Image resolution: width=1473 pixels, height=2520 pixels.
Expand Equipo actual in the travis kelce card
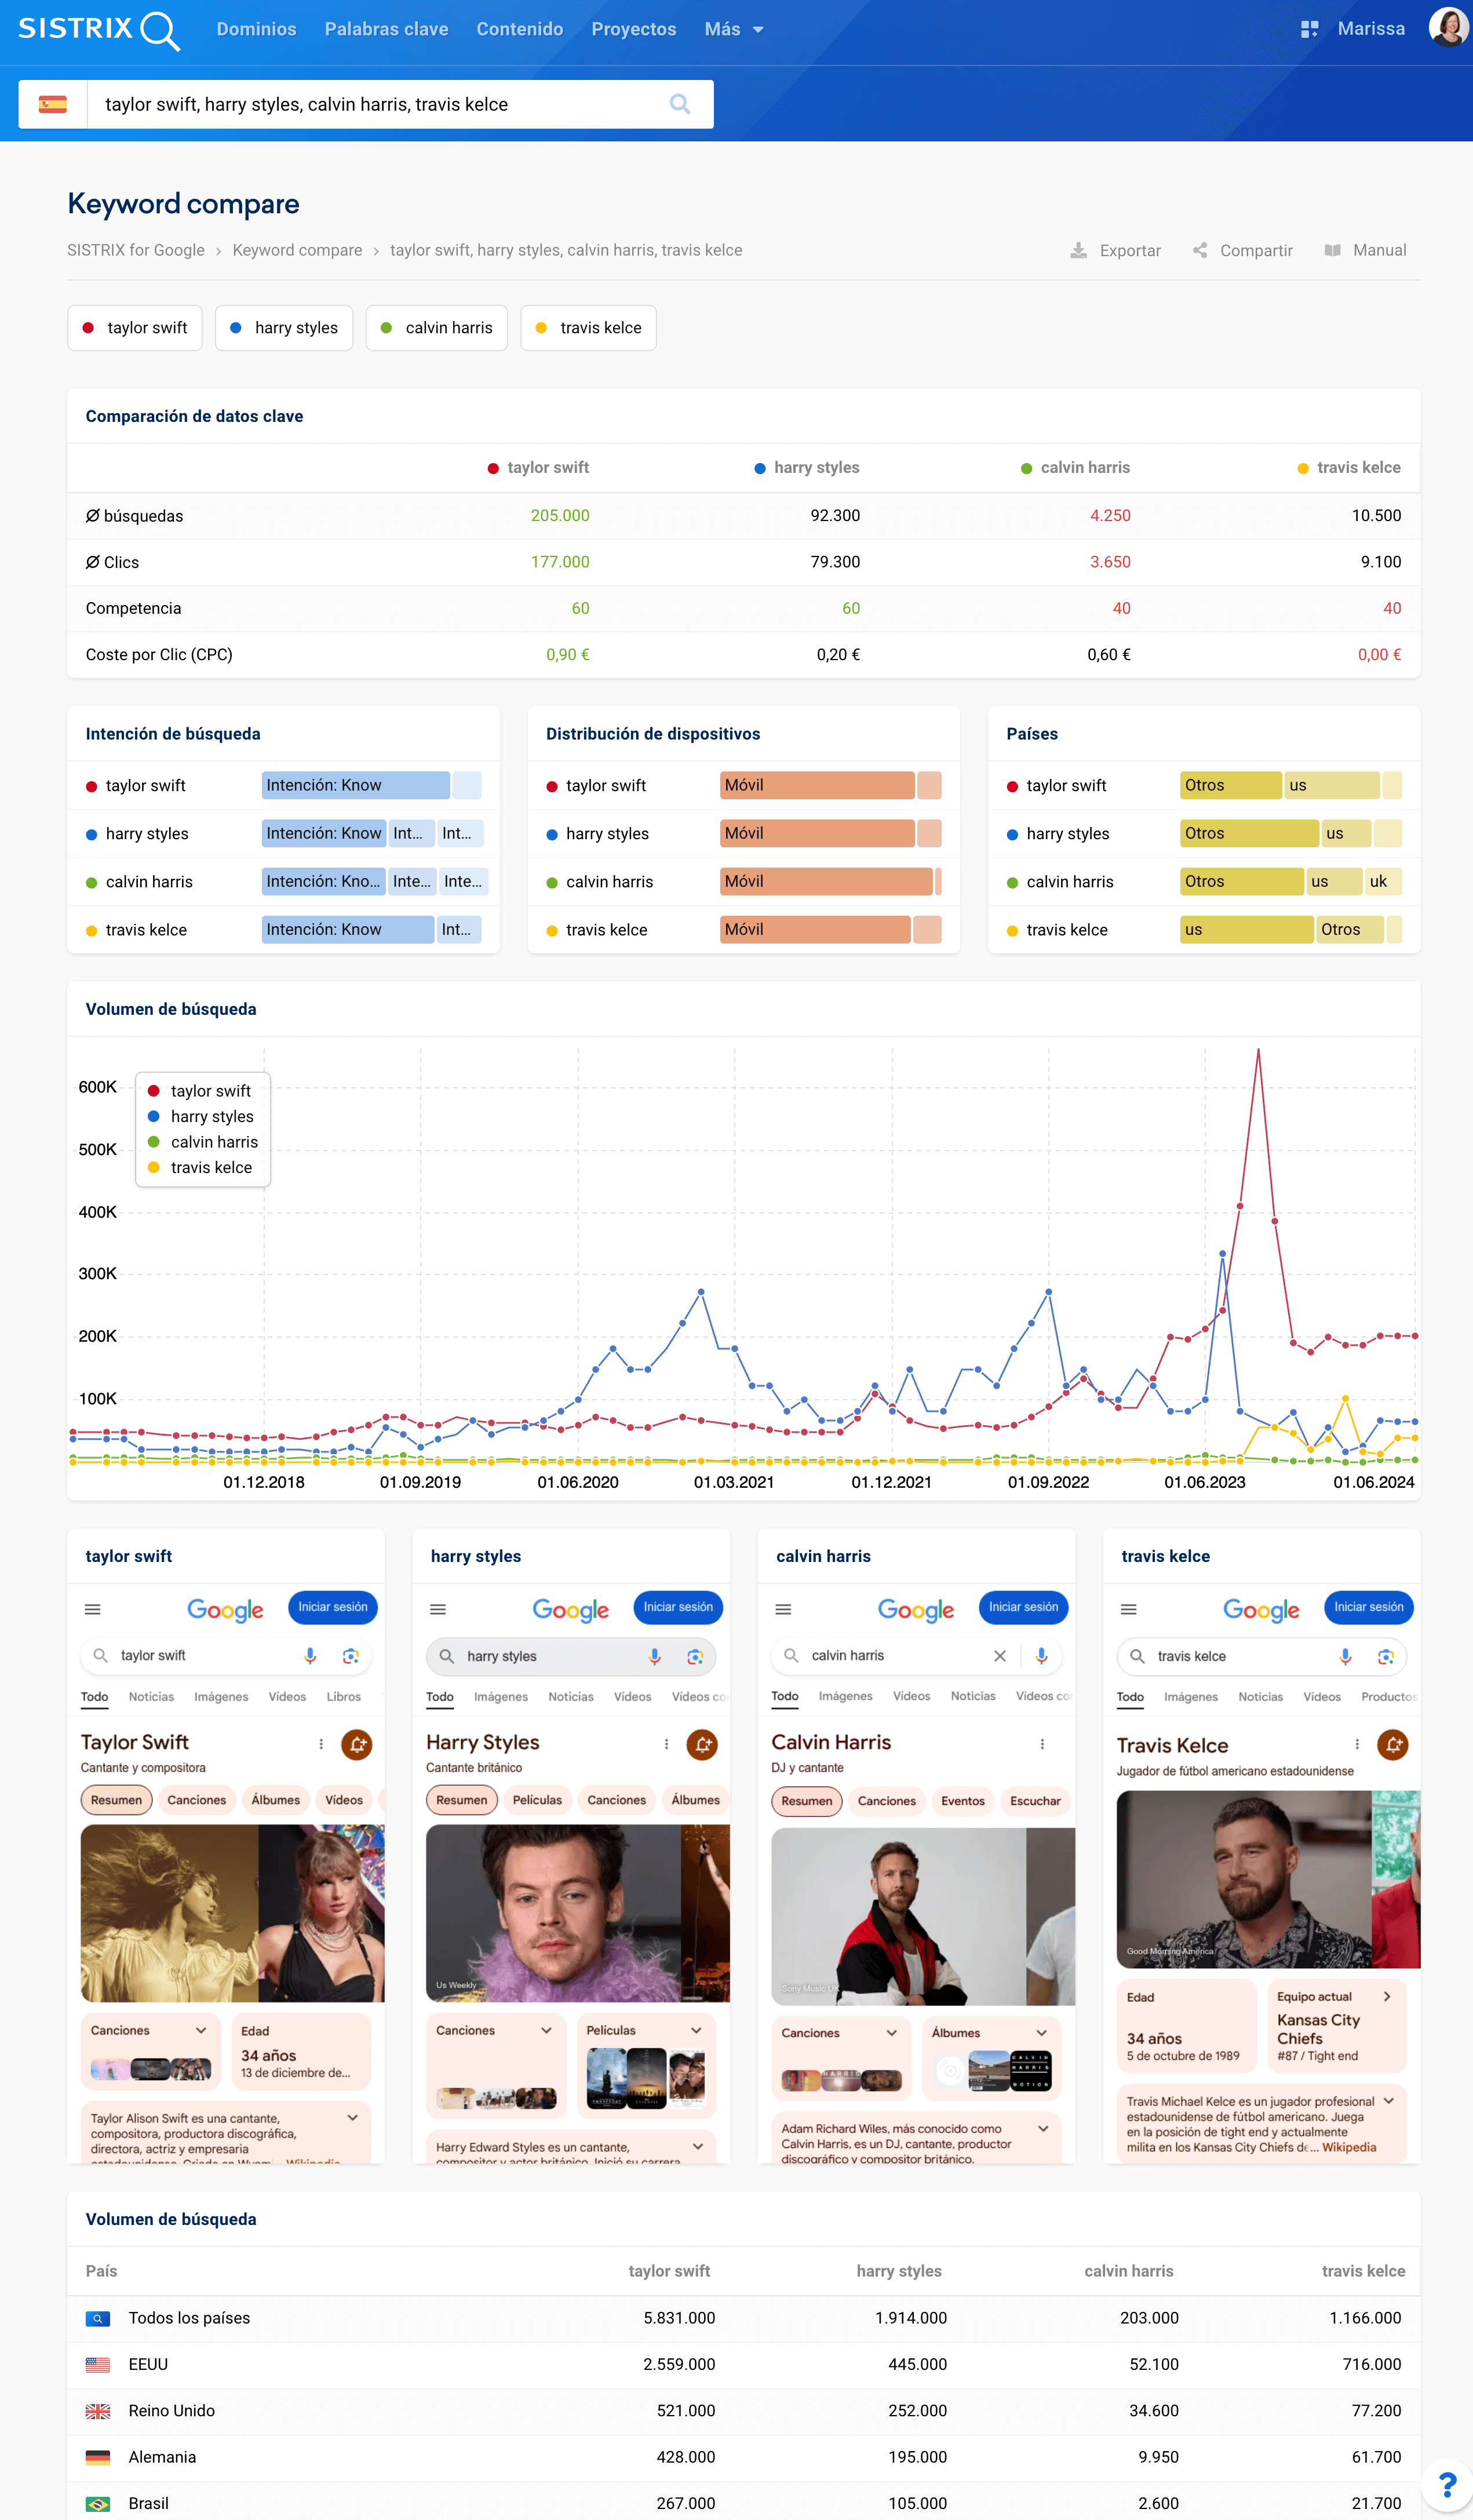tap(1386, 1996)
